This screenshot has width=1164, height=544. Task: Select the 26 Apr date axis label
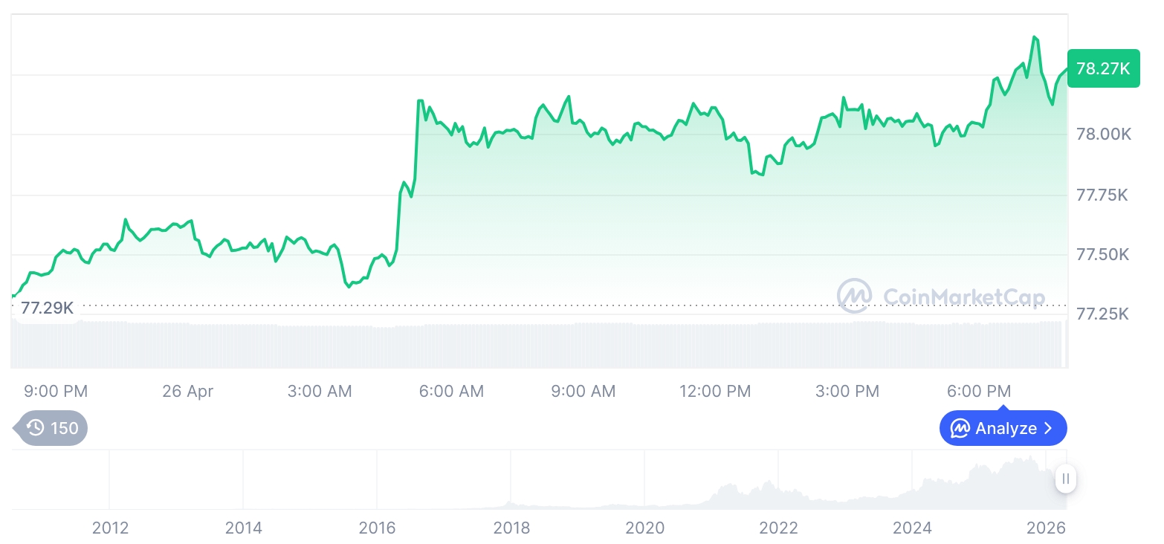[187, 391]
